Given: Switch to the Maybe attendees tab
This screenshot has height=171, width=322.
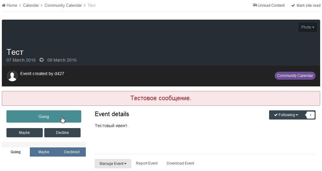Looking at the screenshot, I should pyautogui.click(x=44, y=152).
